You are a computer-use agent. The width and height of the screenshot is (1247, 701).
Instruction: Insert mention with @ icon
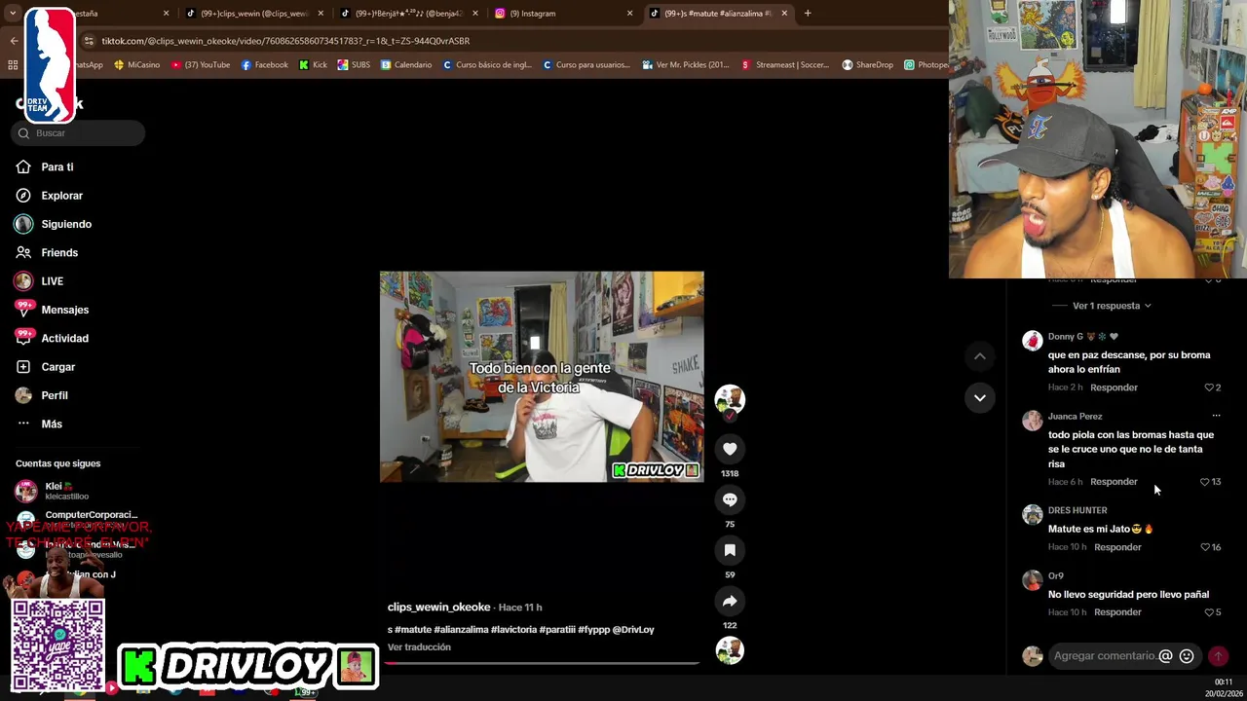point(1165,656)
